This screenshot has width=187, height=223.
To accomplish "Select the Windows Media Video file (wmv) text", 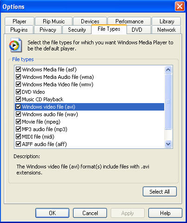I will point(58,84).
